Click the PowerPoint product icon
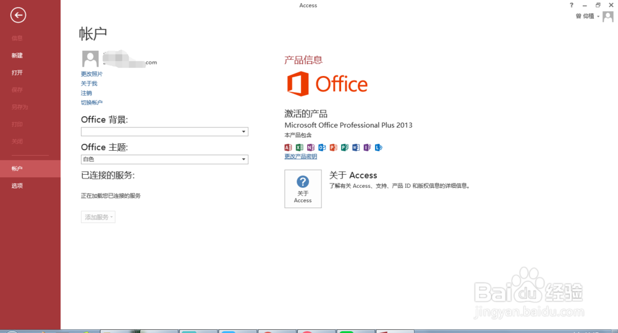The image size is (618, 333). click(x=334, y=148)
